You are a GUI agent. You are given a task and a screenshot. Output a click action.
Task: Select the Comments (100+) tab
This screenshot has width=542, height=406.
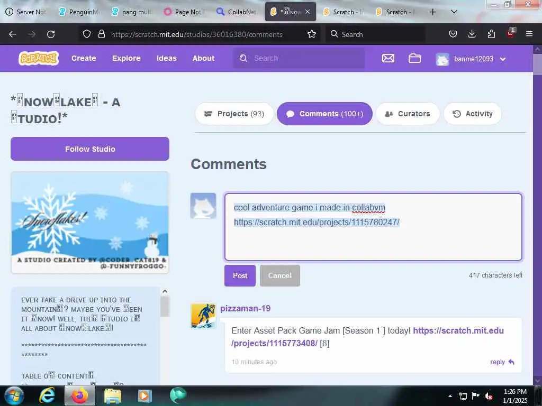324,114
